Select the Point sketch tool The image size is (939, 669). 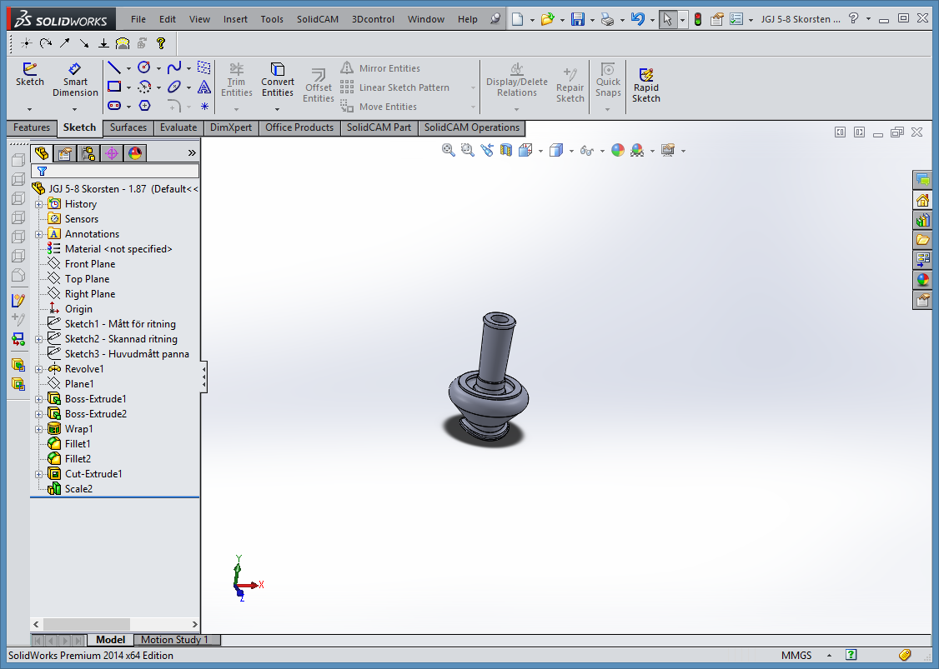coord(204,107)
